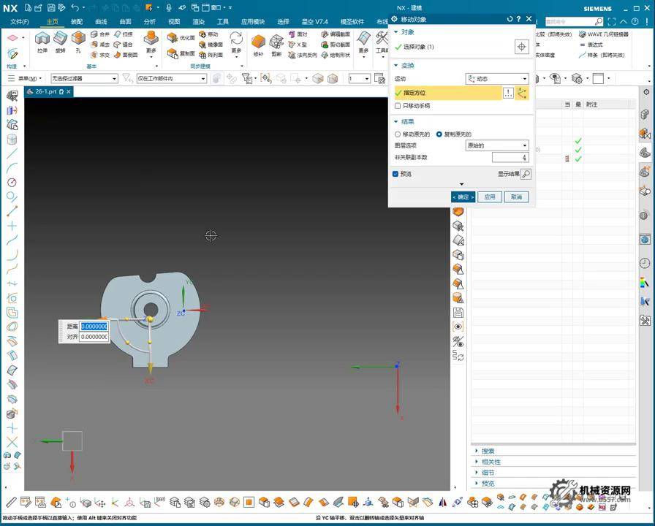Select the 孔 (Hole) tool icon
This screenshot has height=526, width=655.
78,39
